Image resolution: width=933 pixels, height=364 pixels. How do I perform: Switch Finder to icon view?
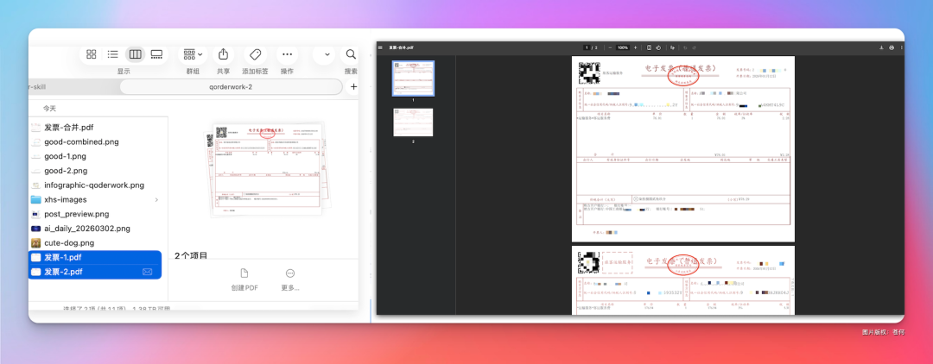91,54
